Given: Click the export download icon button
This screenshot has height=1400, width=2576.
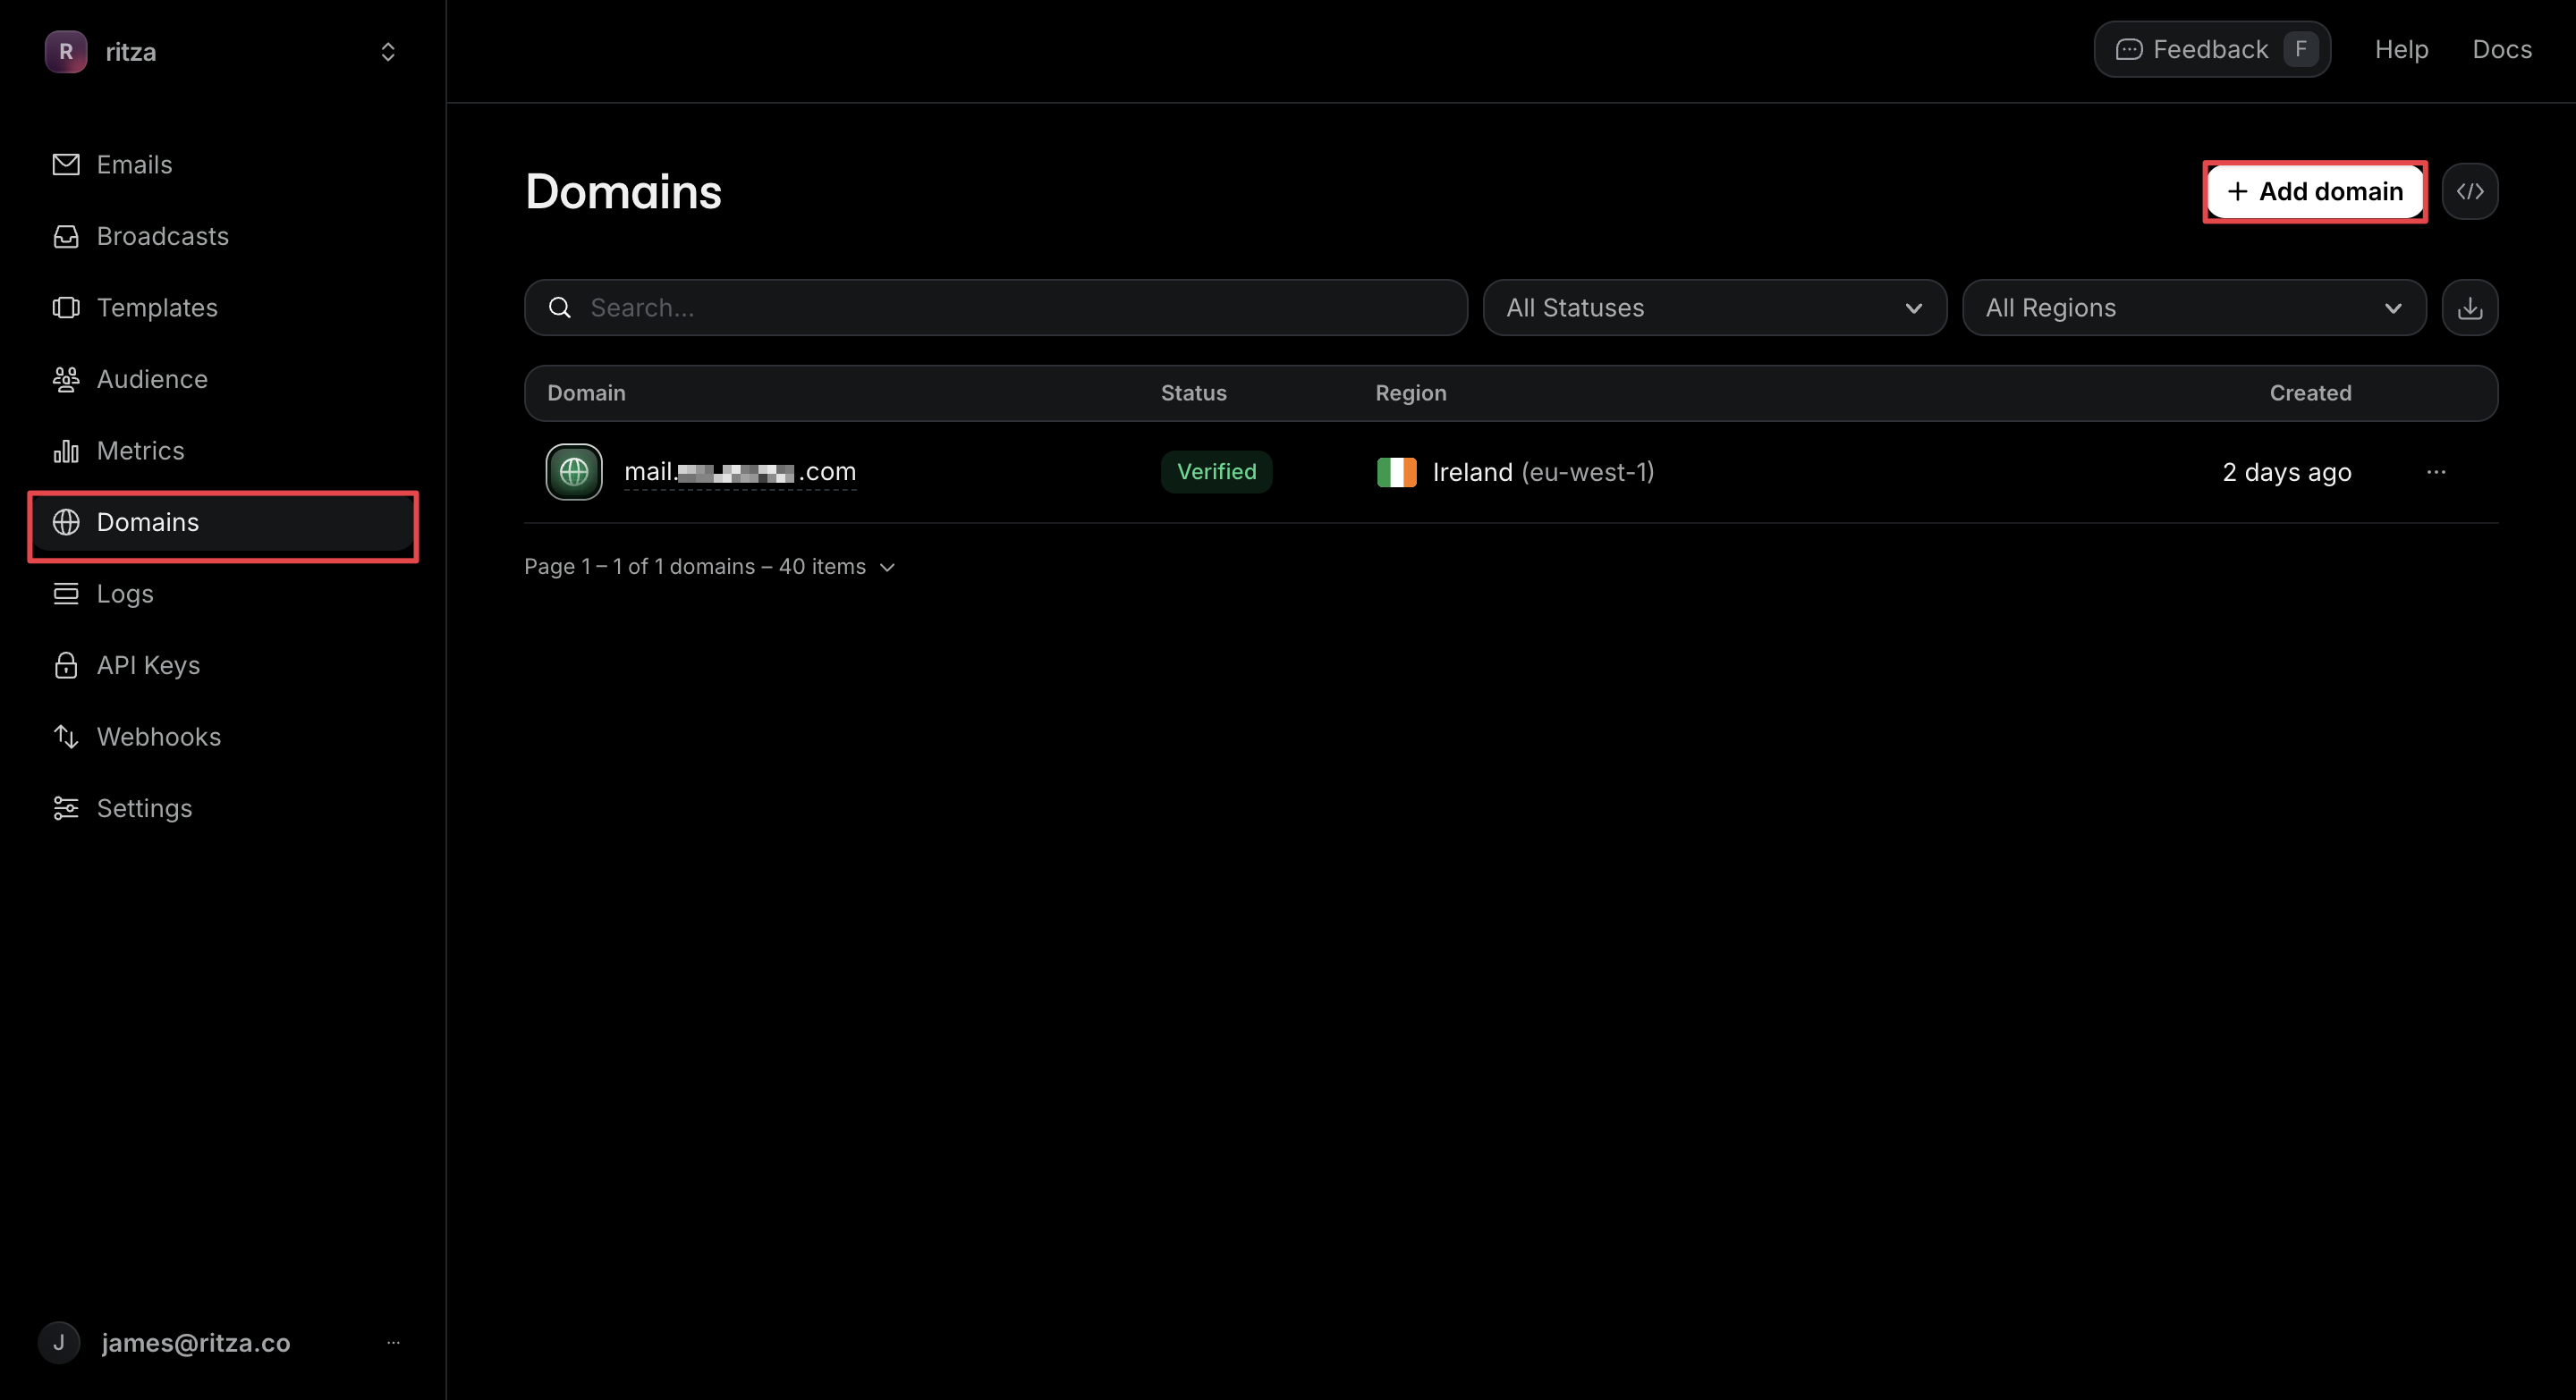Looking at the screenshot, I should coord(2469,308).
